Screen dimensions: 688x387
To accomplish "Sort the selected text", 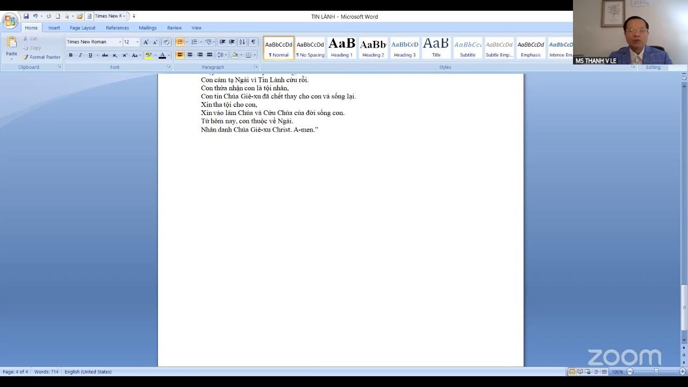I will (242, 42).
